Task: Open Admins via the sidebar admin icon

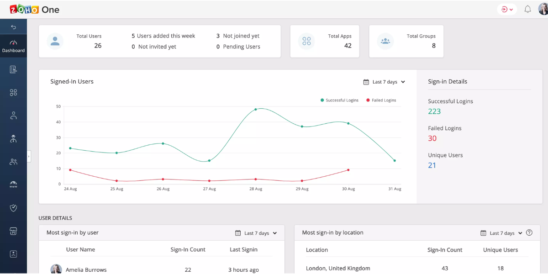Action: coord(13,138)
